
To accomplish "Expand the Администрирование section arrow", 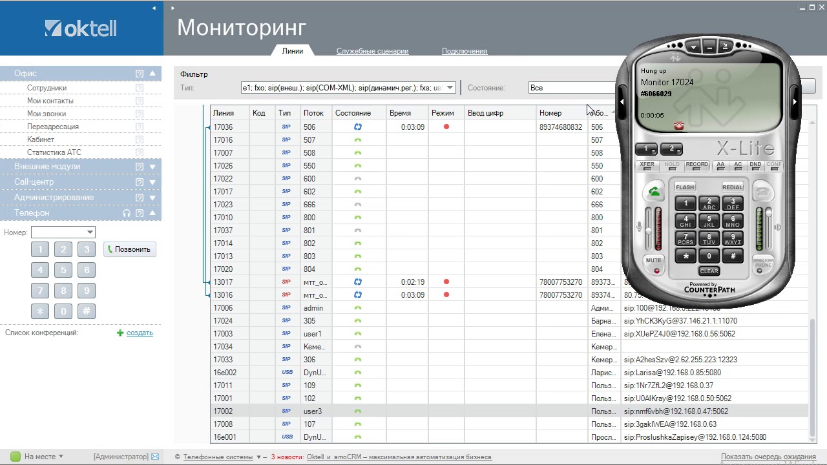I will pos(152,198).
